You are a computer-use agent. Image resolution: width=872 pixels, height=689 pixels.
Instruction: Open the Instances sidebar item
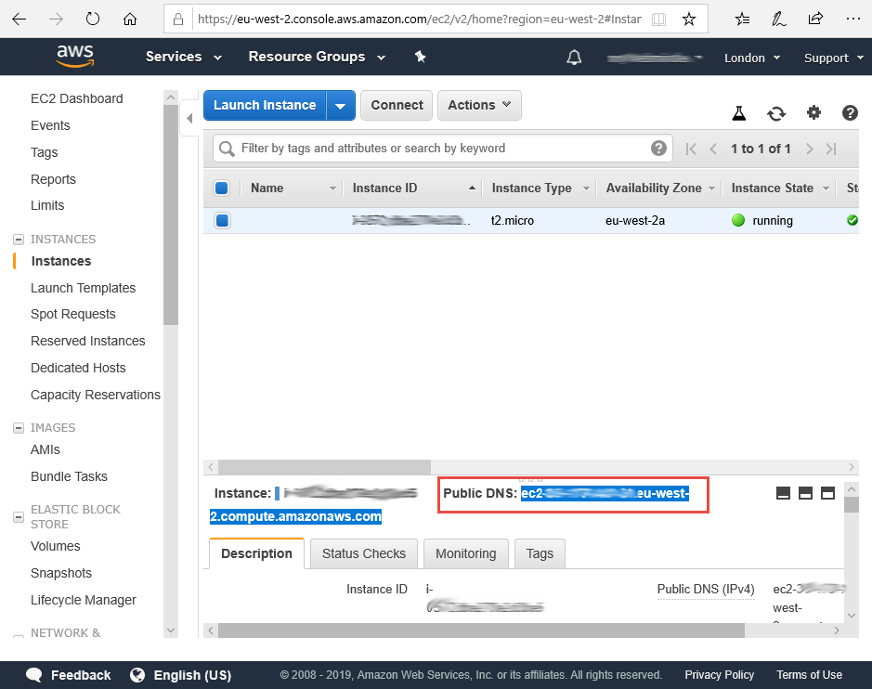pyautogui.click(x=61, y=261)
